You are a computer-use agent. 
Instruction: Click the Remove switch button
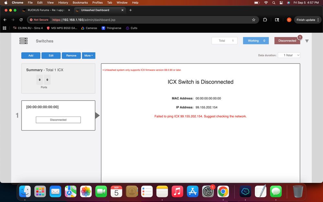[71, 56]
